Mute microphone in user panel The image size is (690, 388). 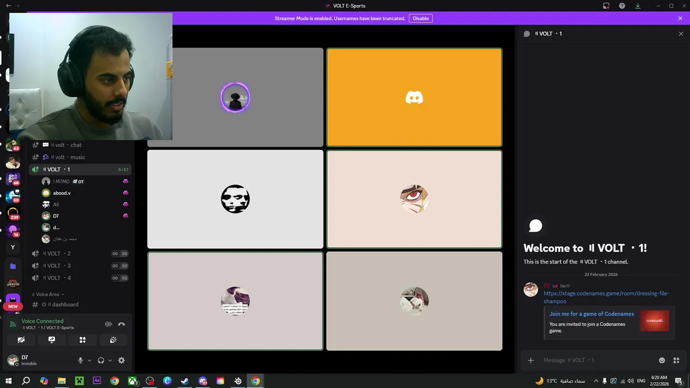pos(80,361)
